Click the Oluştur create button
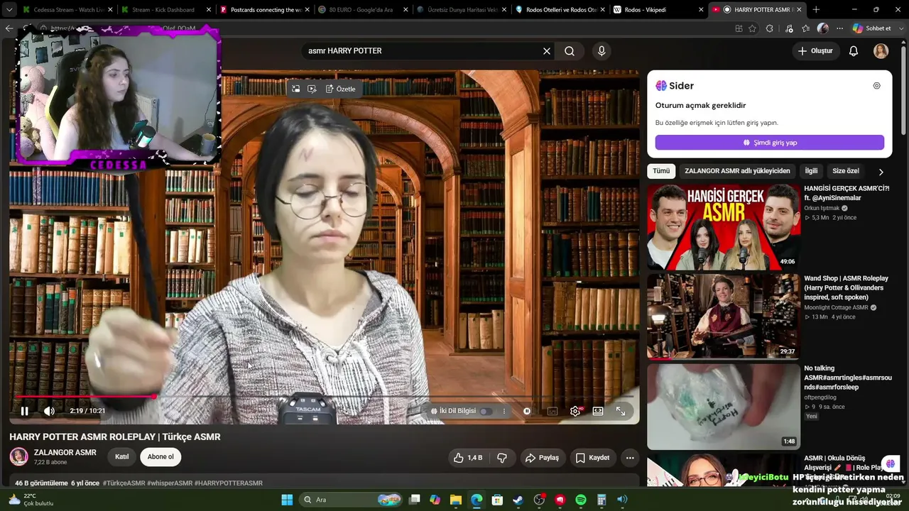The image size is (909, 511). tap(815, 51)
